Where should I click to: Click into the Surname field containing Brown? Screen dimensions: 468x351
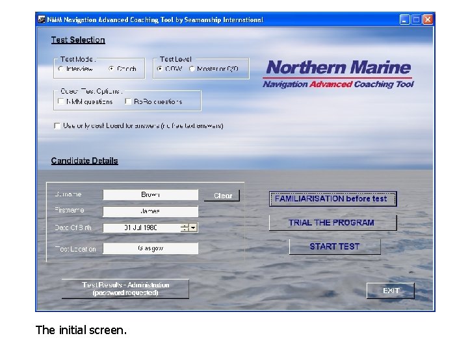[x=150, y=194]
